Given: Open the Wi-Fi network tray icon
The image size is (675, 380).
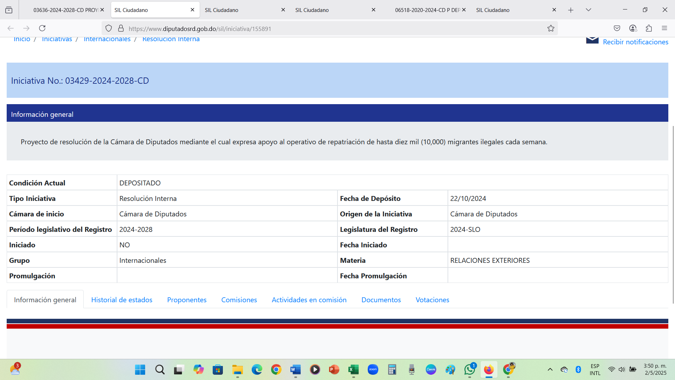Looking at the screenshot, I should pyautogui.click(x=611, y=369).
